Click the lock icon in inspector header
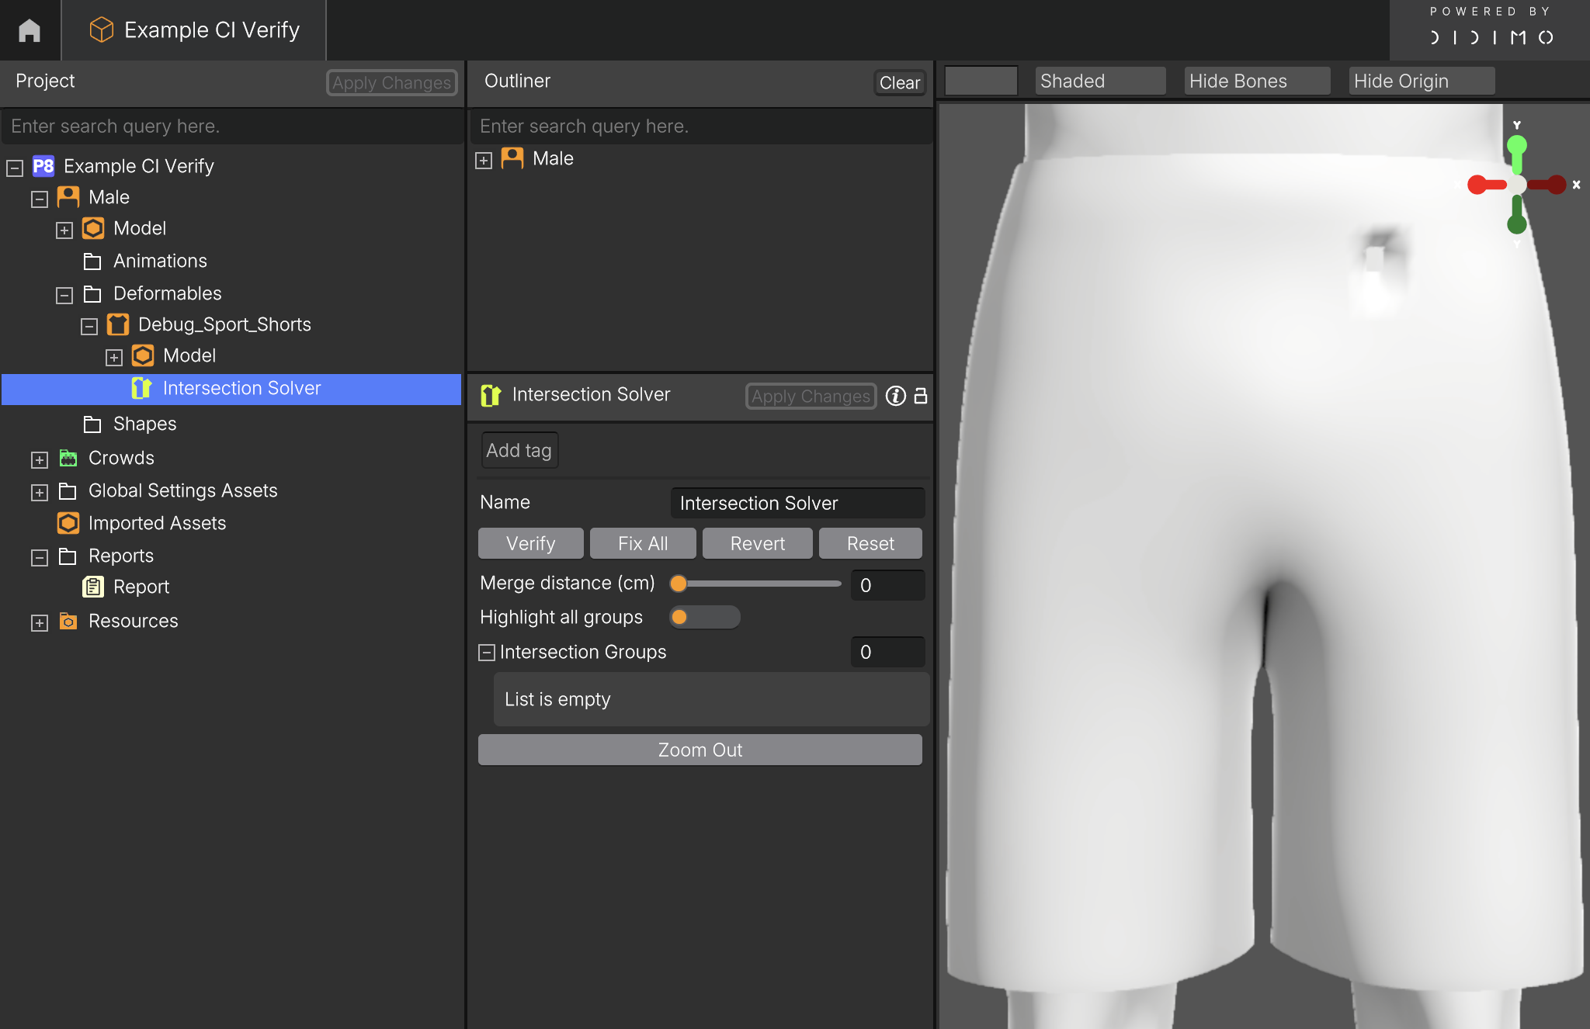 point(921,396)
